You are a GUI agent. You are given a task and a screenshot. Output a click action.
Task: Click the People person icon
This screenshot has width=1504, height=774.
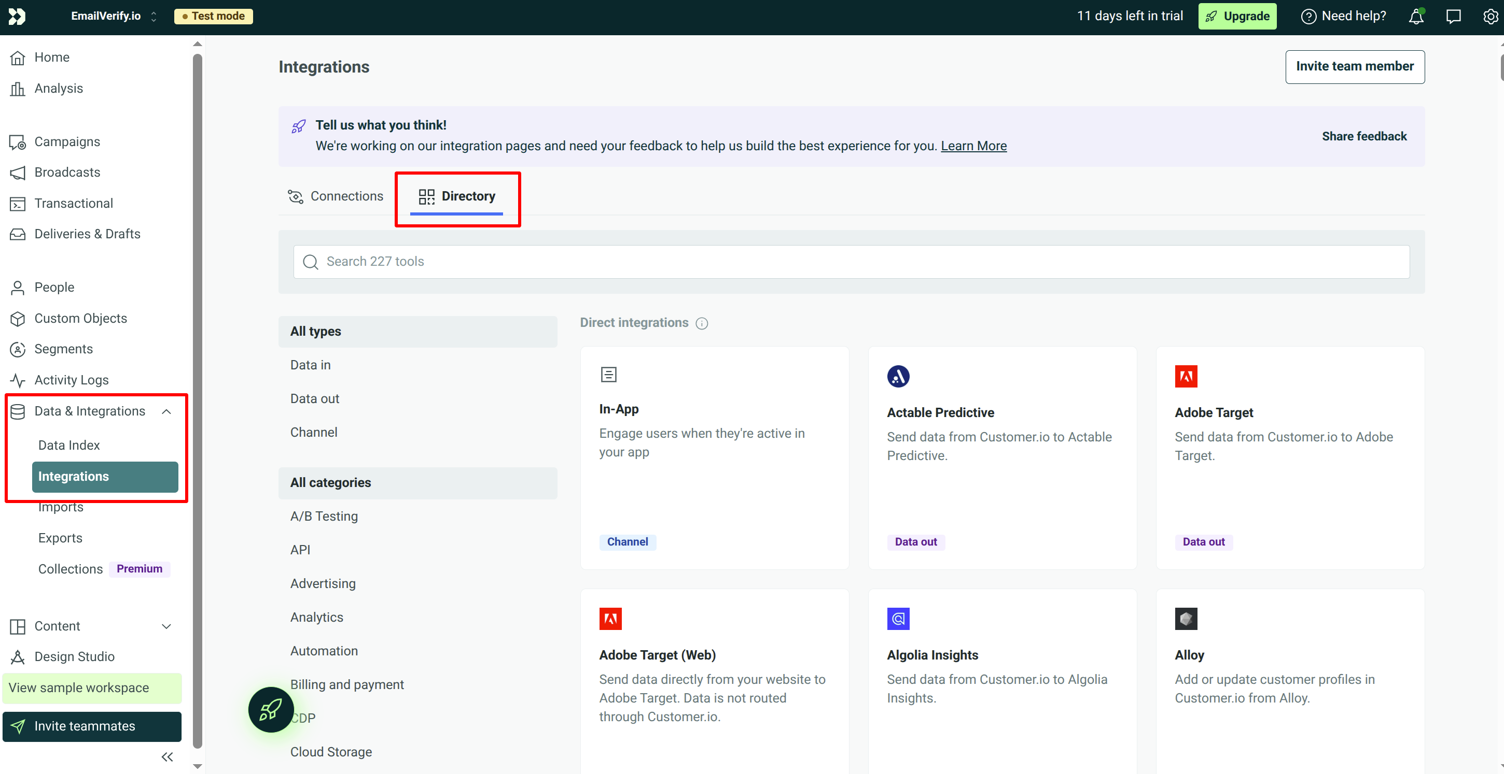coord(18,288)
